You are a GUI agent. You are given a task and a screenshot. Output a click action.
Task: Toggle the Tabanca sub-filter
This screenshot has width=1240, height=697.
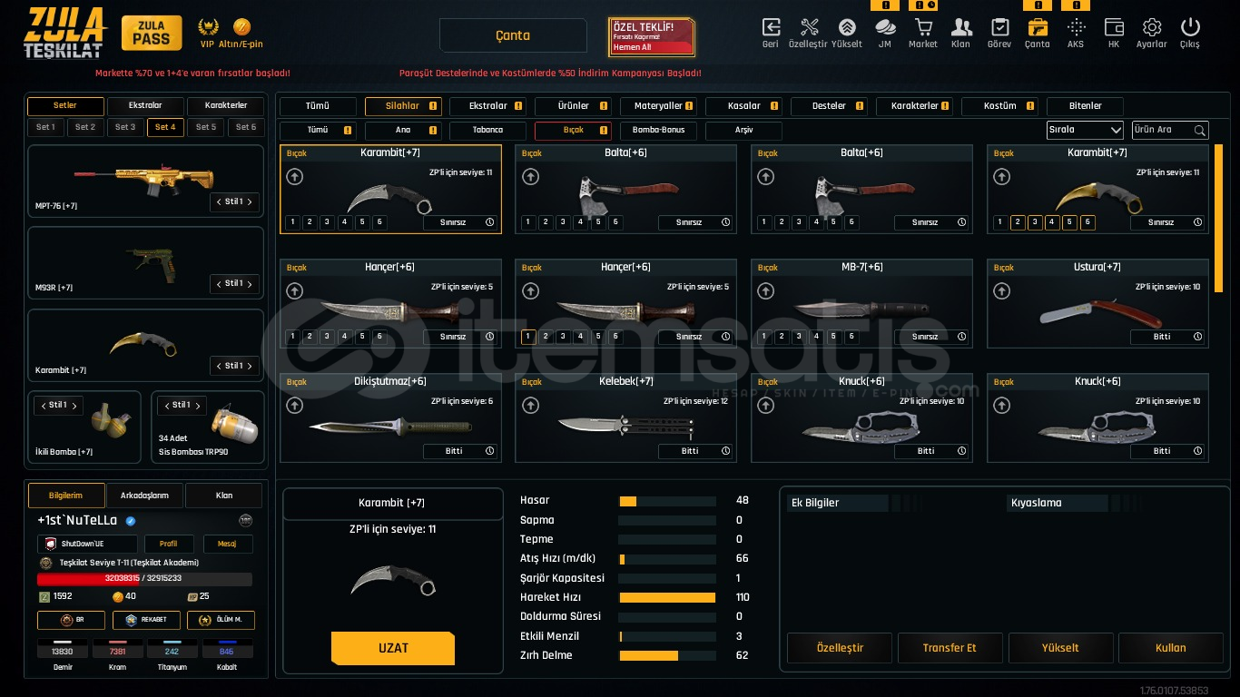(488, 130)
